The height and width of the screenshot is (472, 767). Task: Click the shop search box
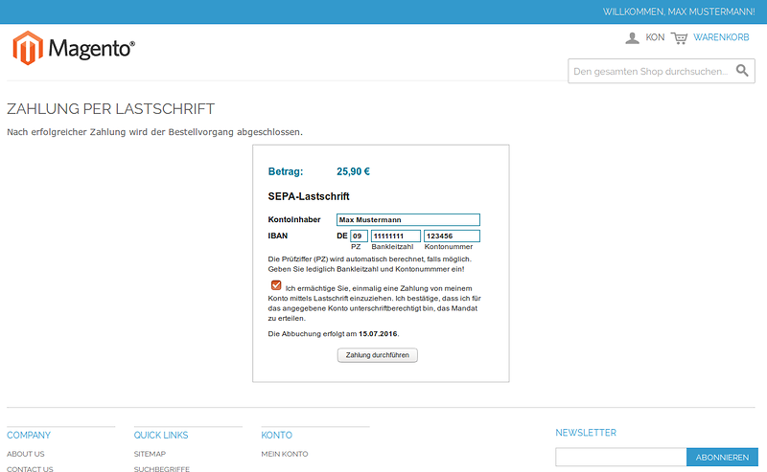click(650, 71)
